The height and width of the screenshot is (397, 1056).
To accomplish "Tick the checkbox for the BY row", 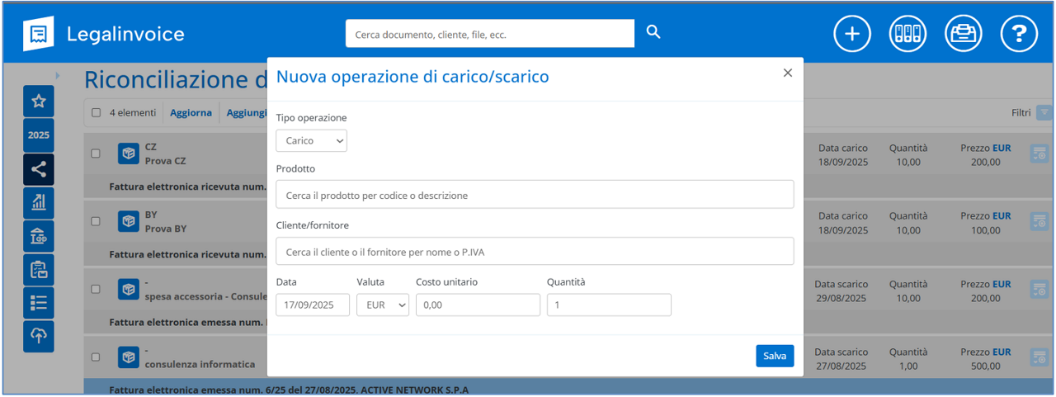I will coord(96,221).
